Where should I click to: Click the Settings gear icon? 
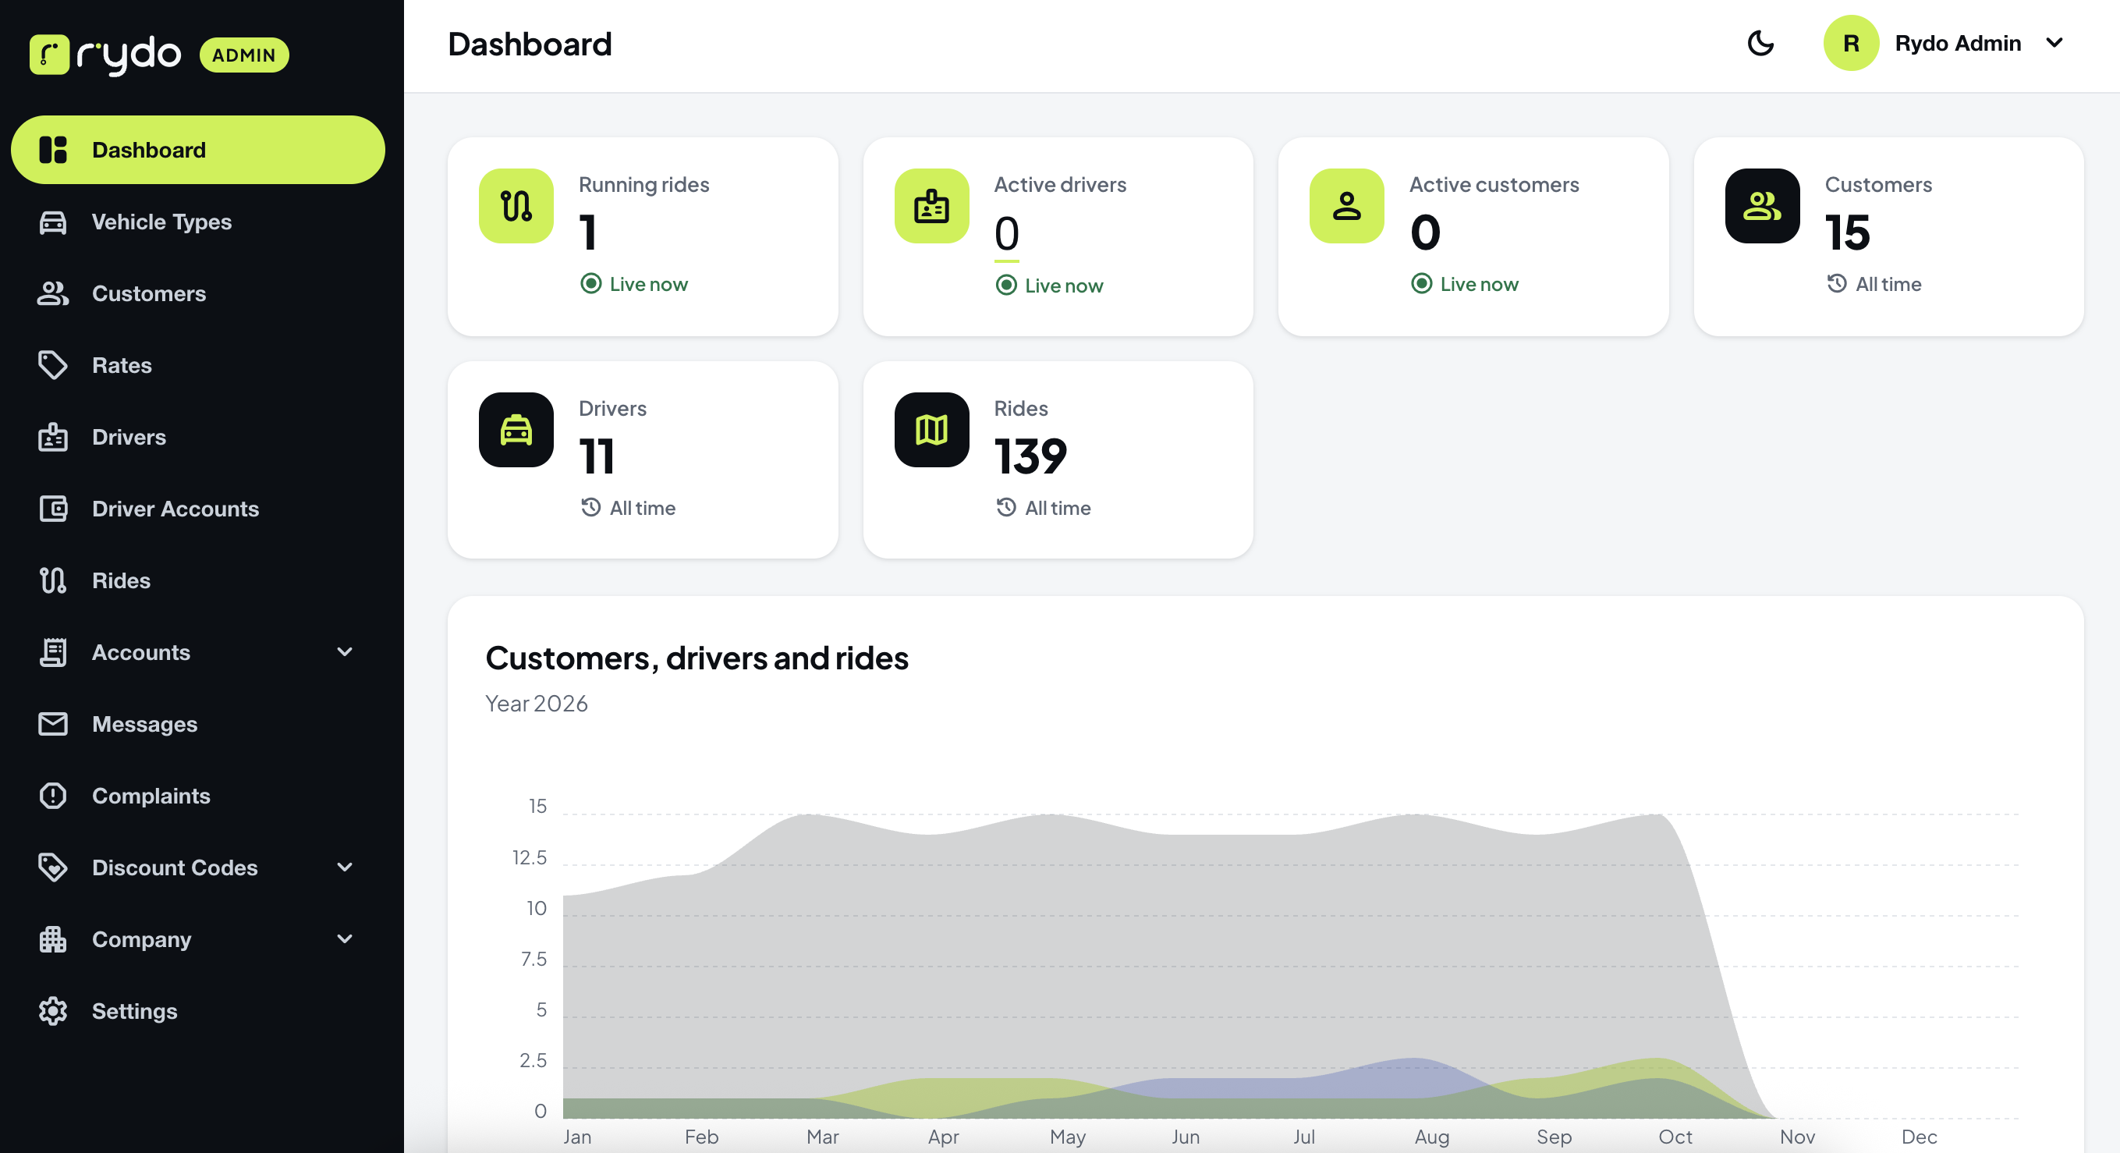(x=53, y=1010)
